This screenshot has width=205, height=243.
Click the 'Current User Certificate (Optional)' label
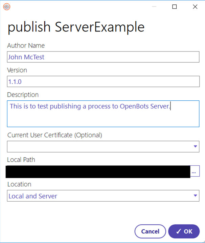point(54,135)
